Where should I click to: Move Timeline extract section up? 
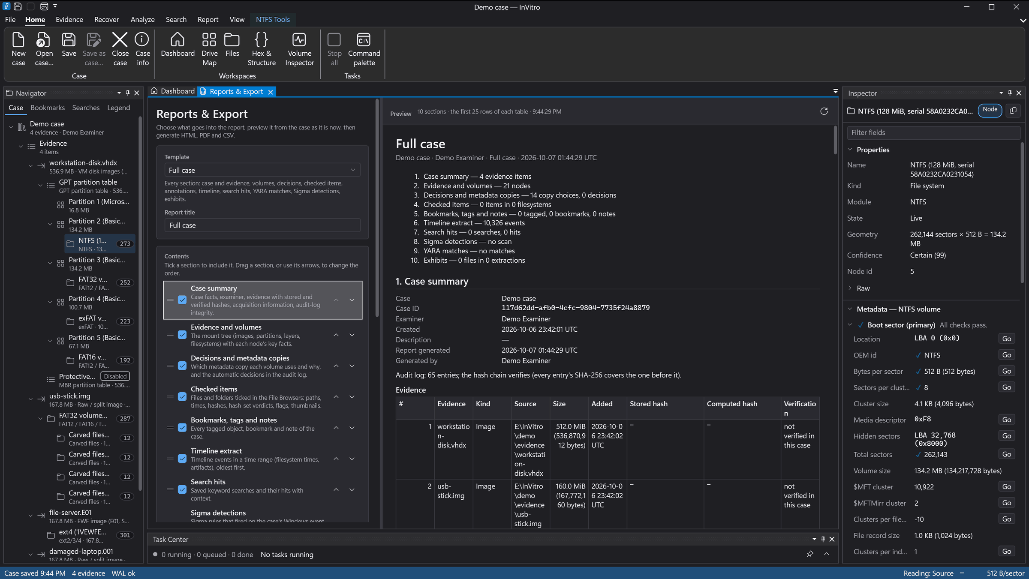click(x=336, y=459)
